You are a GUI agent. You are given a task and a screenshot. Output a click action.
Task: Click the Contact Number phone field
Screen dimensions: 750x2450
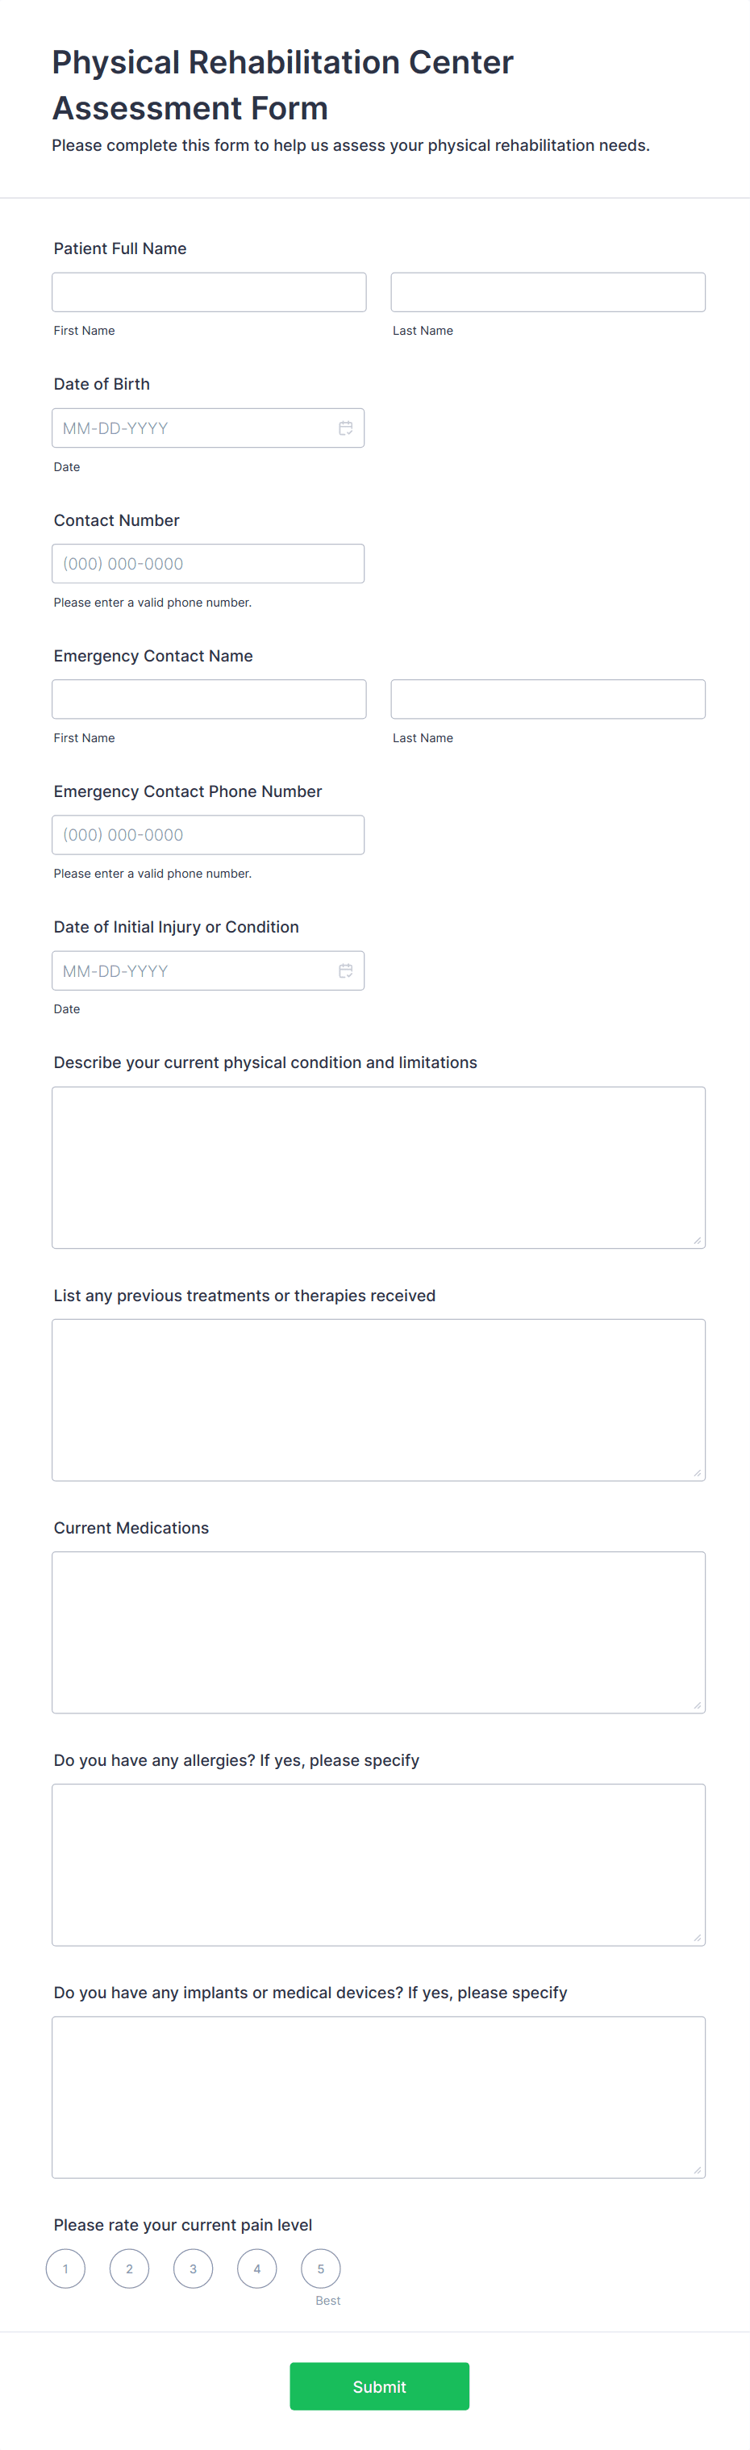click(x=208, y=563)
